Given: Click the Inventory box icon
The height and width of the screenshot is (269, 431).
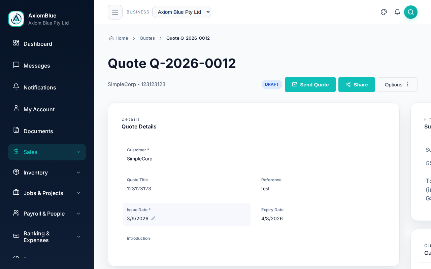Looking at the screenshot, I should click(16, 172).
